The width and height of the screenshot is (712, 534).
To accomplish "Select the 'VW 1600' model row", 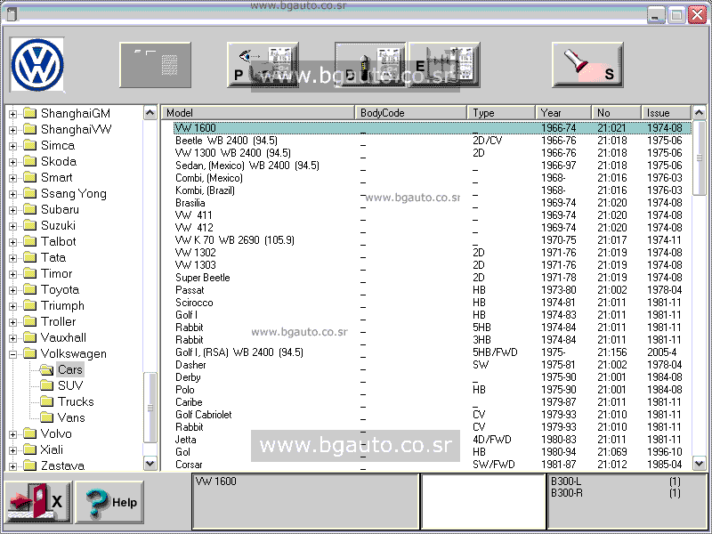I will [433, 128].
